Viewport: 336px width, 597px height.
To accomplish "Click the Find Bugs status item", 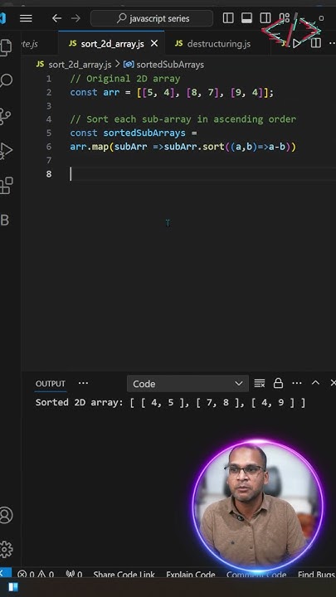I will click(315, 575).
